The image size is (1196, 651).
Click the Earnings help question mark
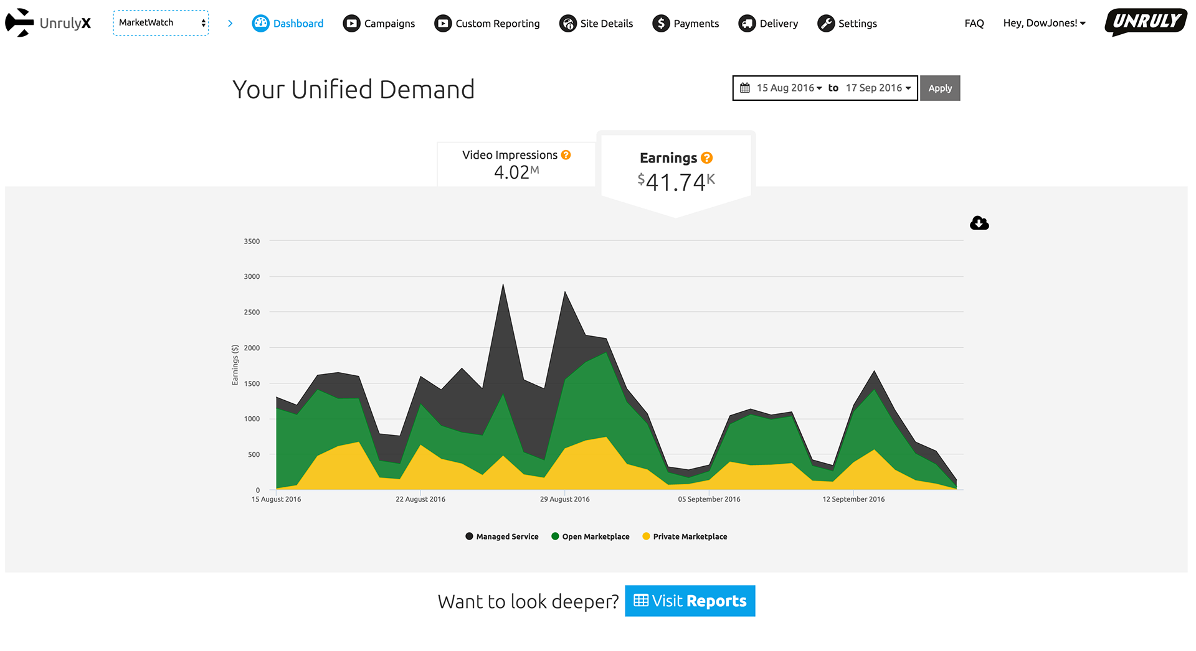pos(706,158)
